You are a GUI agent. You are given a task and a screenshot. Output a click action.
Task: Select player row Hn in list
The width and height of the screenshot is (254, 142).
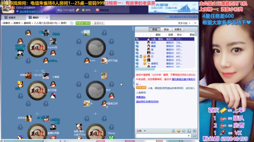point(165,53)
